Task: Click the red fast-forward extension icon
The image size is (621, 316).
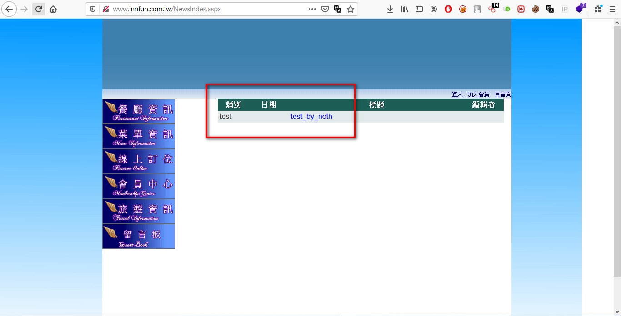Action: pos(521,9)
